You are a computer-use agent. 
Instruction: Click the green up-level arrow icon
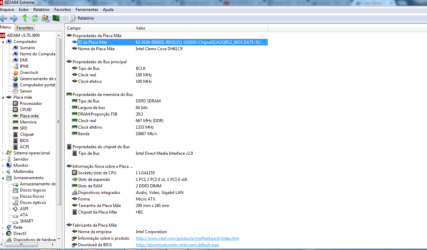[25, 18]
